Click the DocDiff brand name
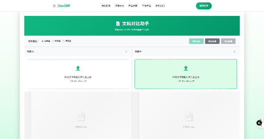Image resolution: width=264 pixels, height=139 pixels. coord(63,6)
